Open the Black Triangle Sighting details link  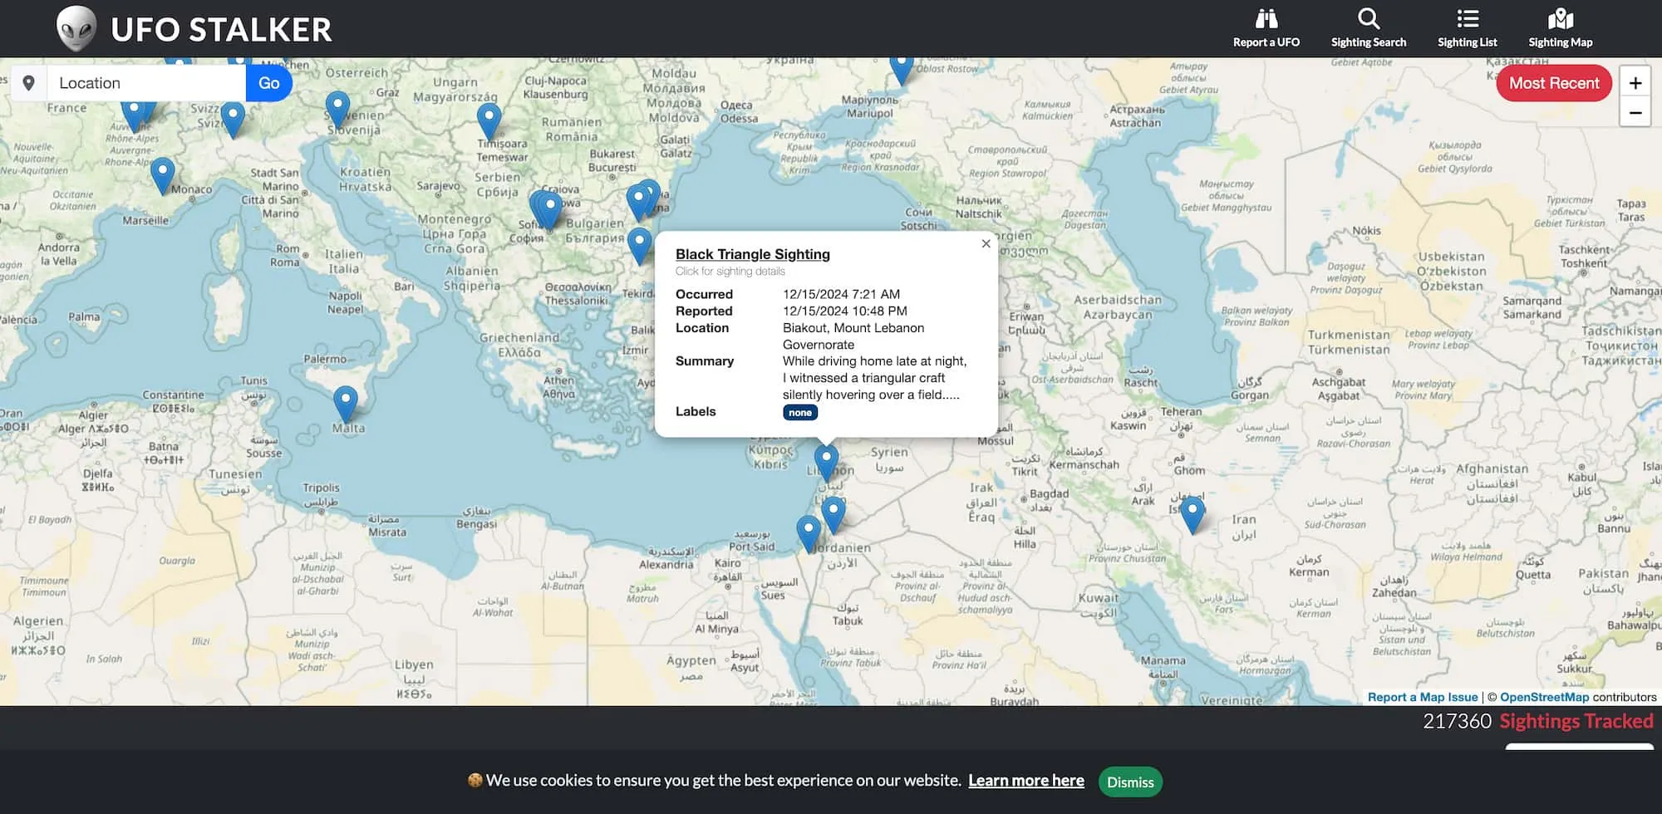pos(752,254)
